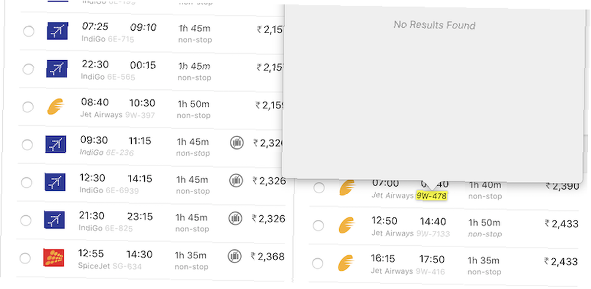The image size is (591, 289).
Task: Click the ₹2,368 SpiceJet fare
Action: coord(268,256)
